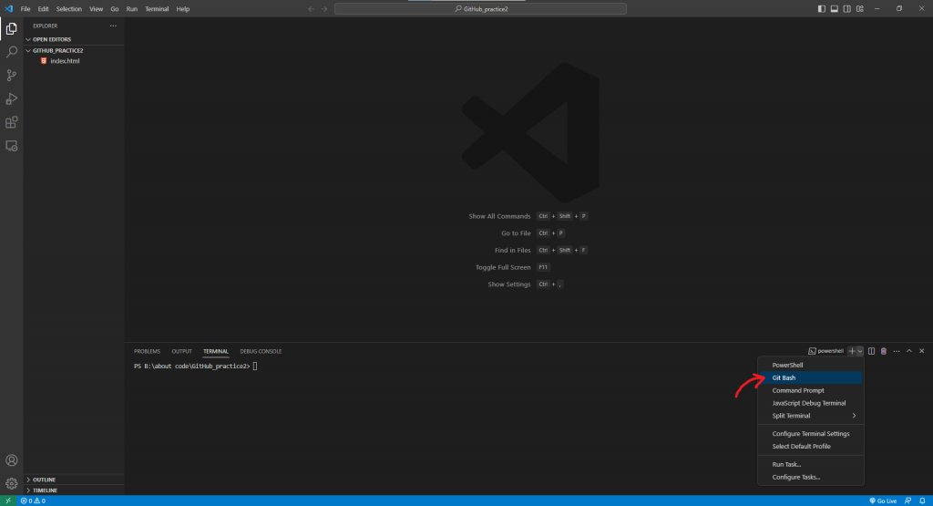Kill the terminal with the trash icon
The width and height of the screenshot is (933, 506).
[884, 351]
